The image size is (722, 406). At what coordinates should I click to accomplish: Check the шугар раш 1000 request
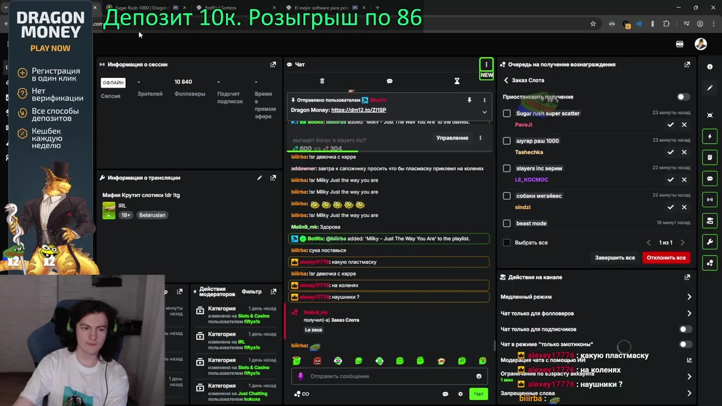(x=507, y=141)
